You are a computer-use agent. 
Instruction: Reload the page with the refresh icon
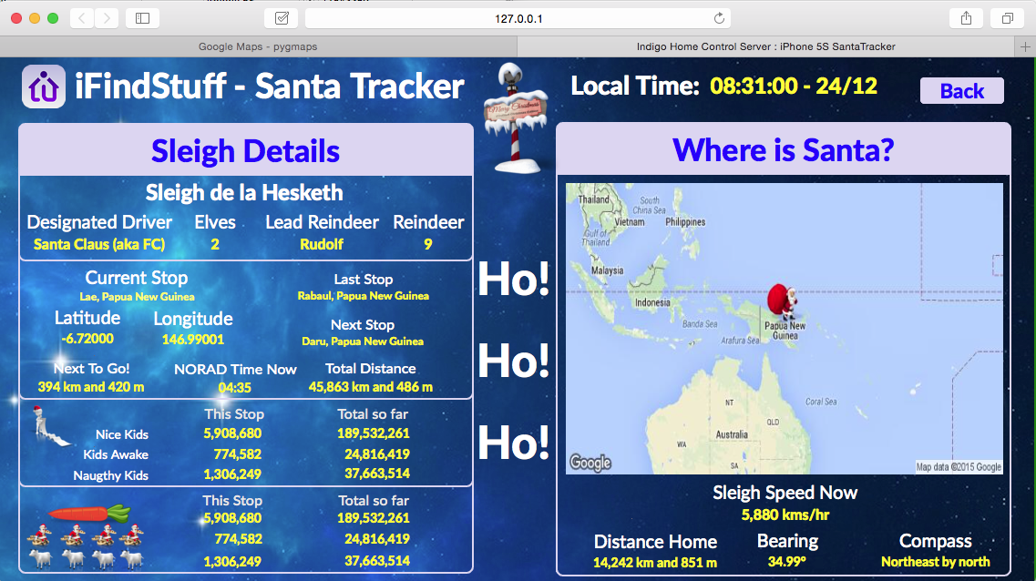[719, 18]
